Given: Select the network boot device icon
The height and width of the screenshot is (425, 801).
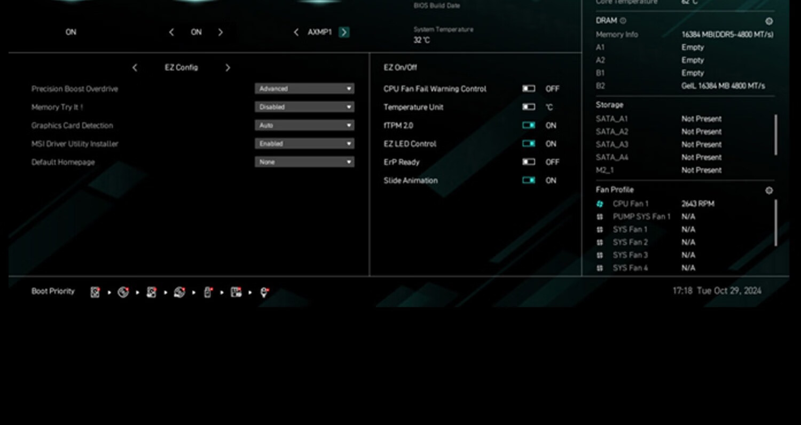Looking at the screenshot, I should pyautogui.click(x=264, y=292).
